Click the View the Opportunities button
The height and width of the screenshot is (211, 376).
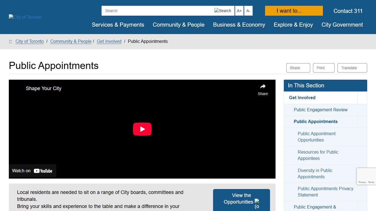coord(241,198)
